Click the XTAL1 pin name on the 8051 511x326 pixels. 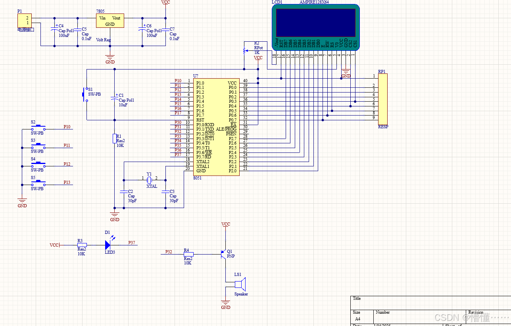202,166
